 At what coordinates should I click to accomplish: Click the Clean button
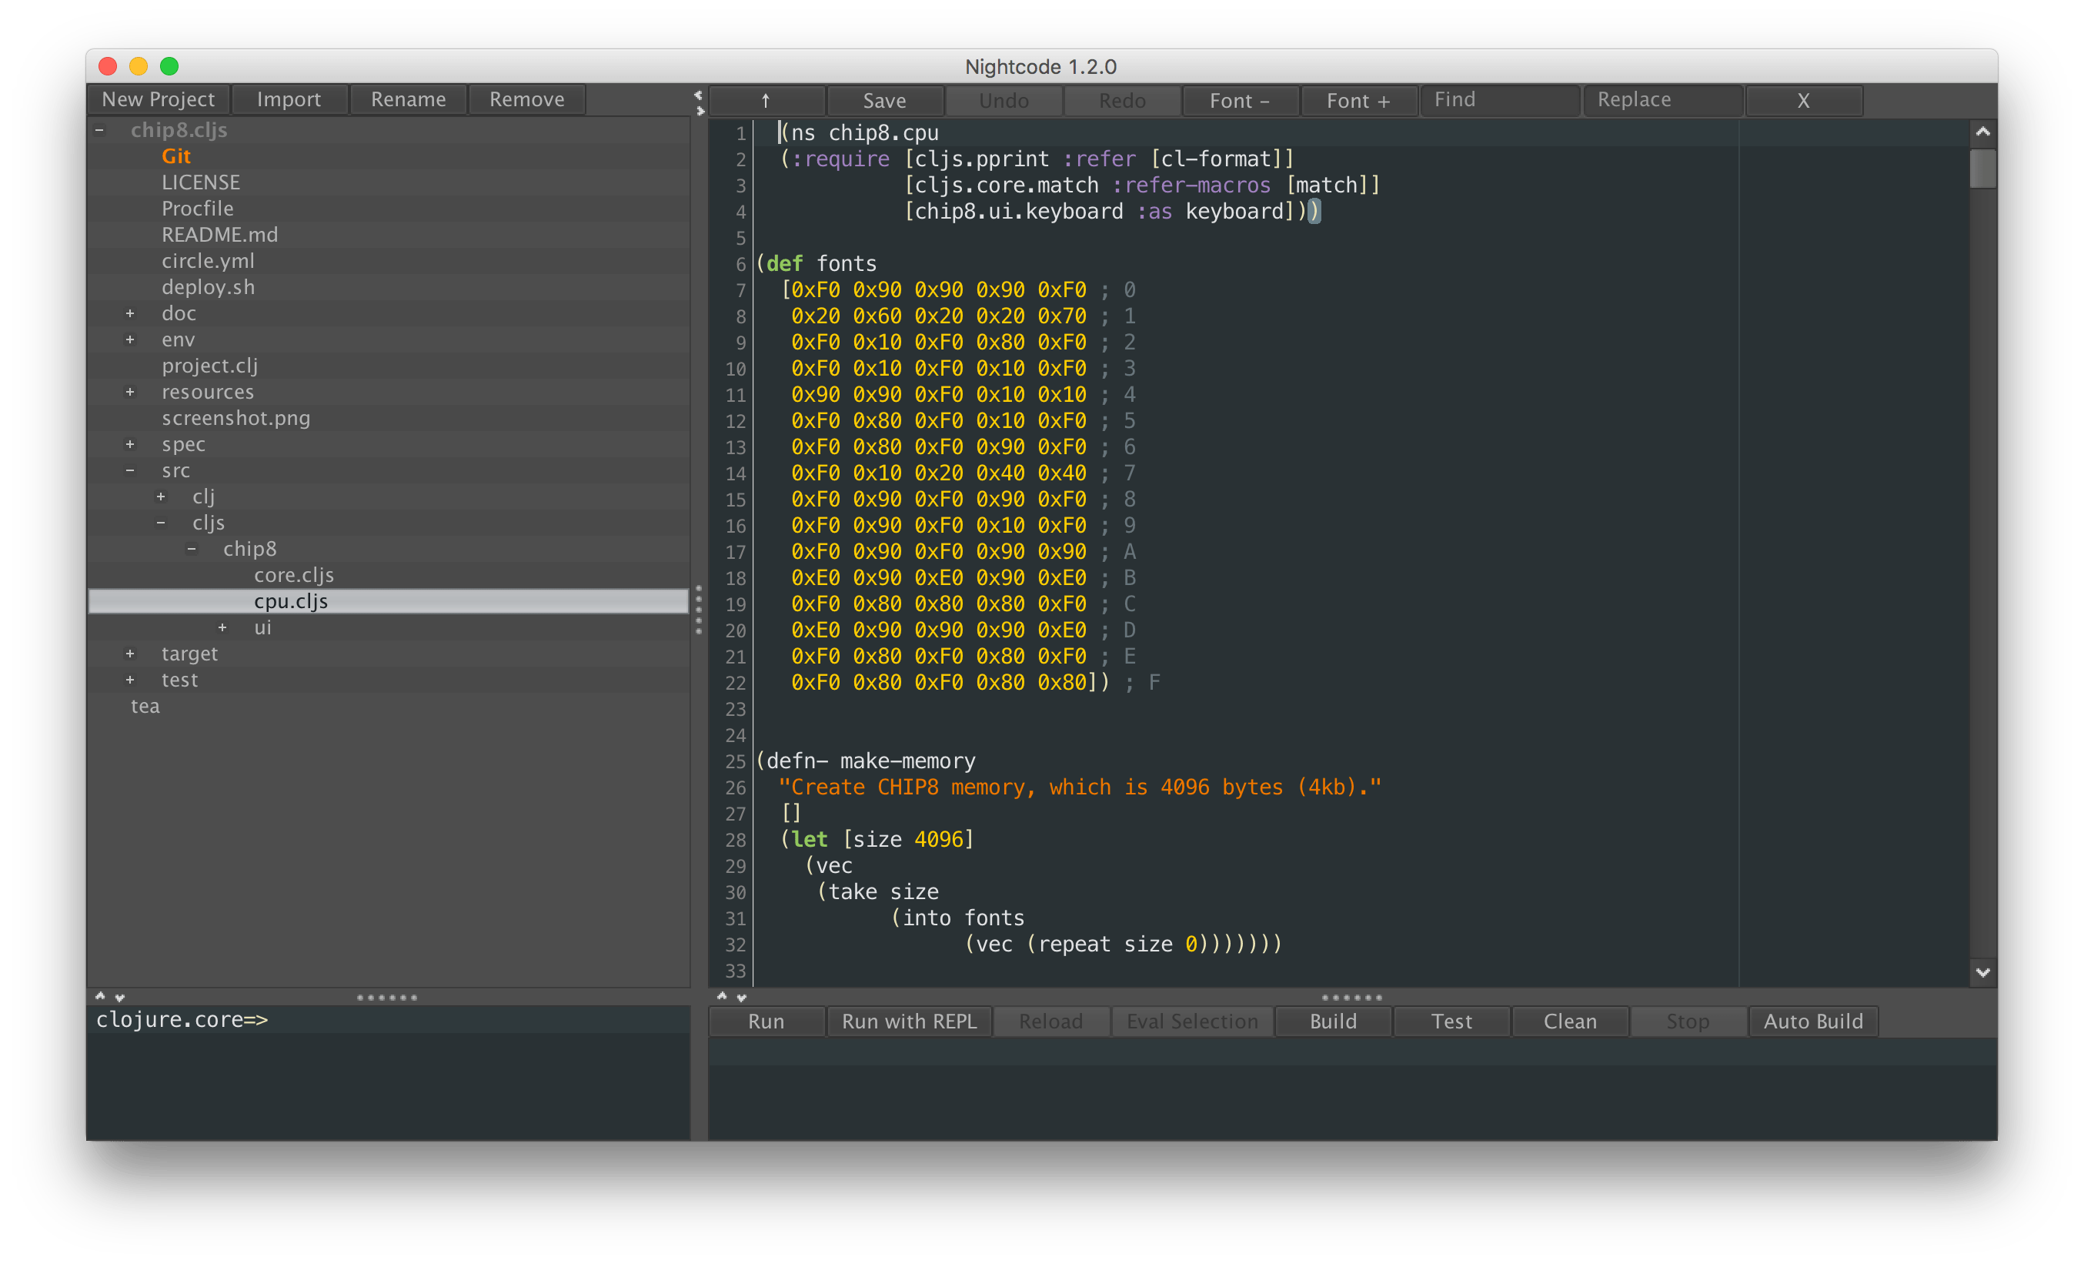tap(1571, 1022)
